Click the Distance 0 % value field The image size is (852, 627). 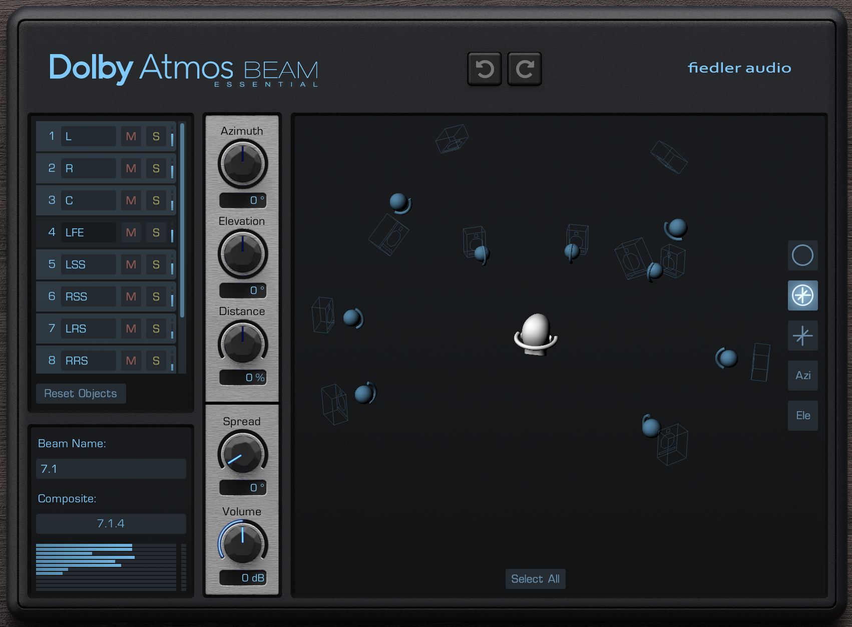pyautogui.click(x=243, y=378)
